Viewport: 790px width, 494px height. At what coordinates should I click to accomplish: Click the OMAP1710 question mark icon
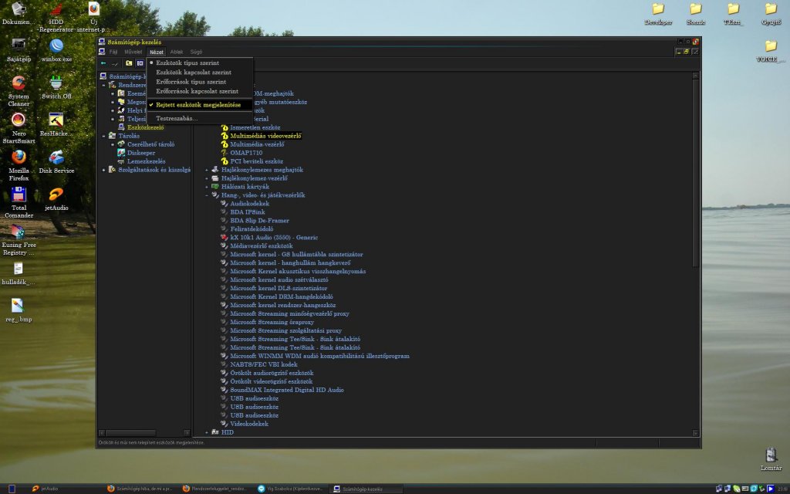(225, 153)
